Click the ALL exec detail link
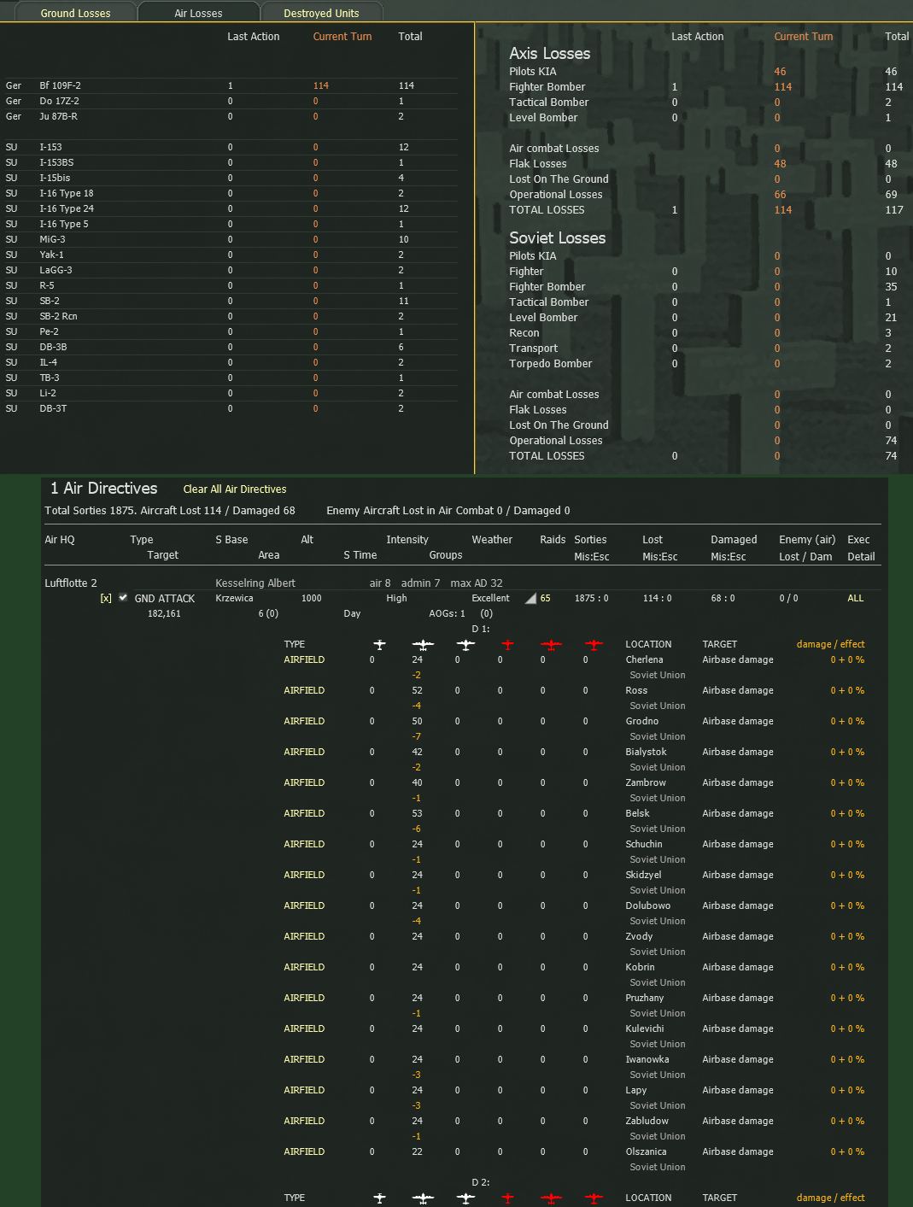The height and width of the screenshot is (1207, 913). pos(856,598)
